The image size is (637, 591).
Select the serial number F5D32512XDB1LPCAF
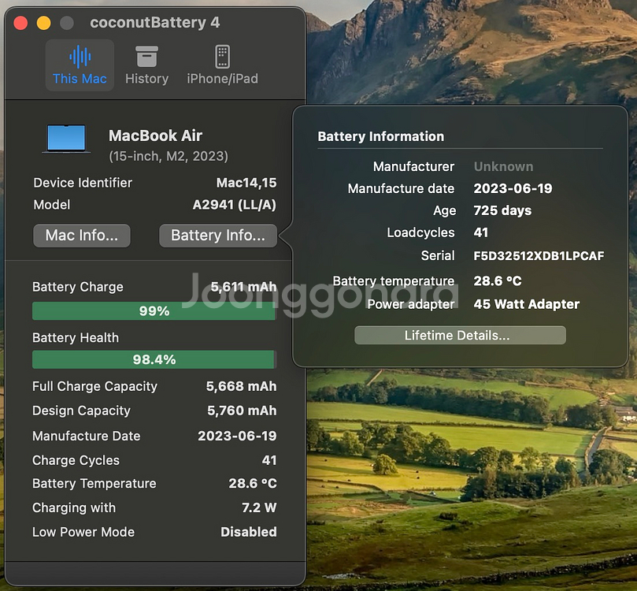[539, 255]
